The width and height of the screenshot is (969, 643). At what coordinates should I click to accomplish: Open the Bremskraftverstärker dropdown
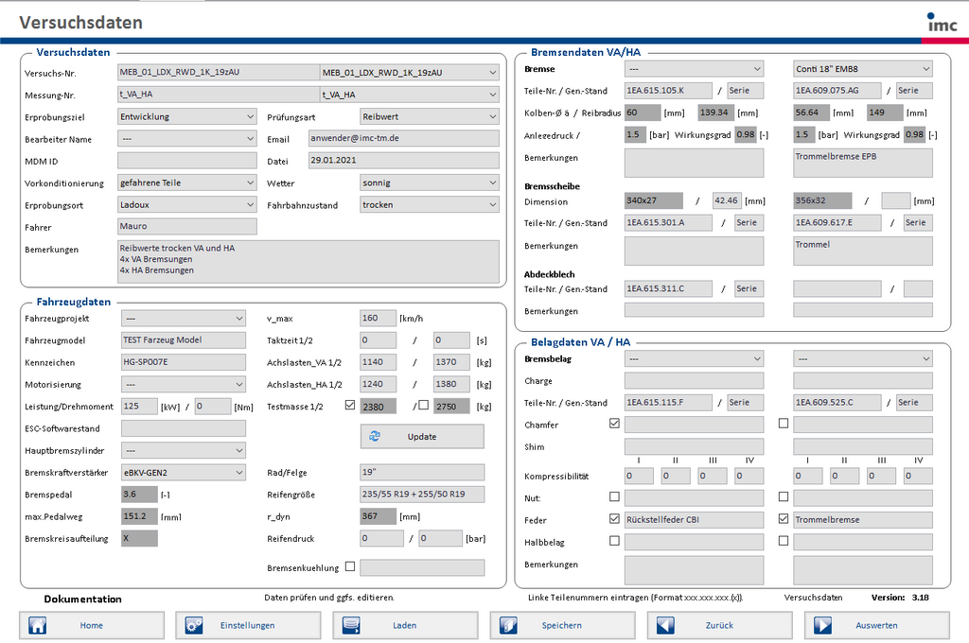coord(184,472)
